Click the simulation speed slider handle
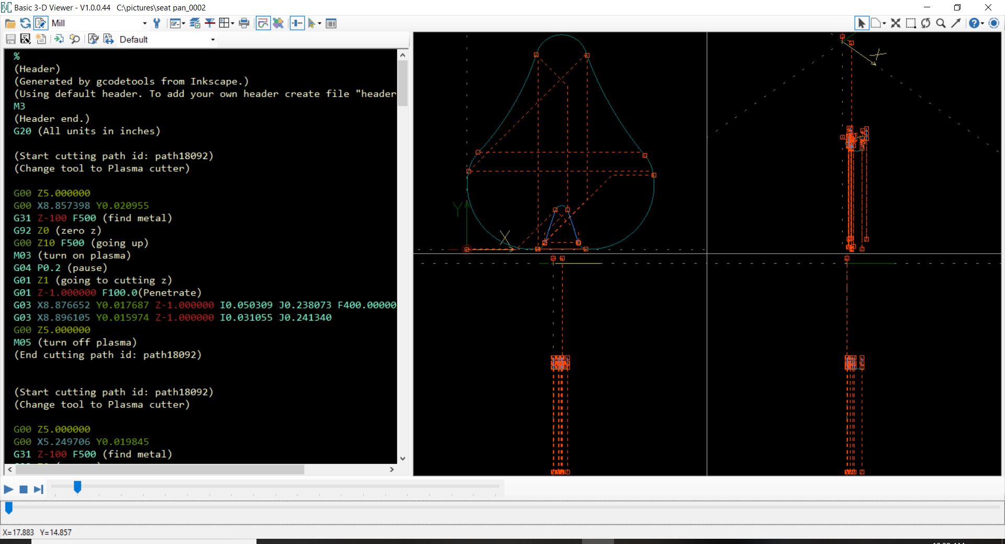The width and height of the screenshot is (1005, 544). point(77,487)
